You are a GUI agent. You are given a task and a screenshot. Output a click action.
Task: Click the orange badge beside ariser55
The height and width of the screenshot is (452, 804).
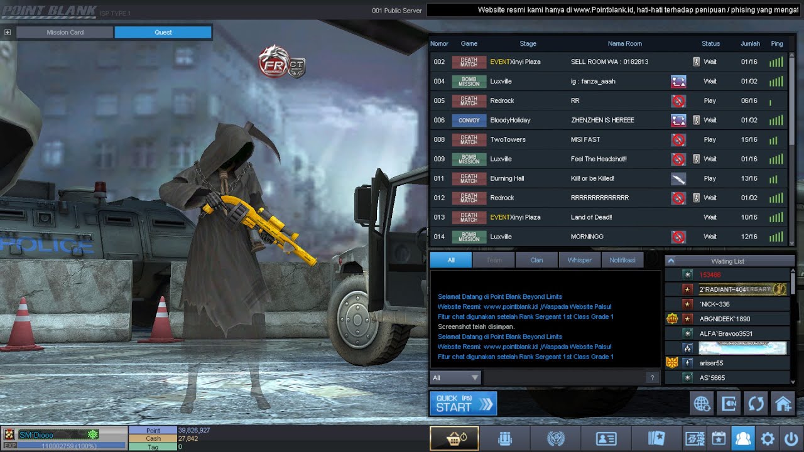[x=672, y=363]
